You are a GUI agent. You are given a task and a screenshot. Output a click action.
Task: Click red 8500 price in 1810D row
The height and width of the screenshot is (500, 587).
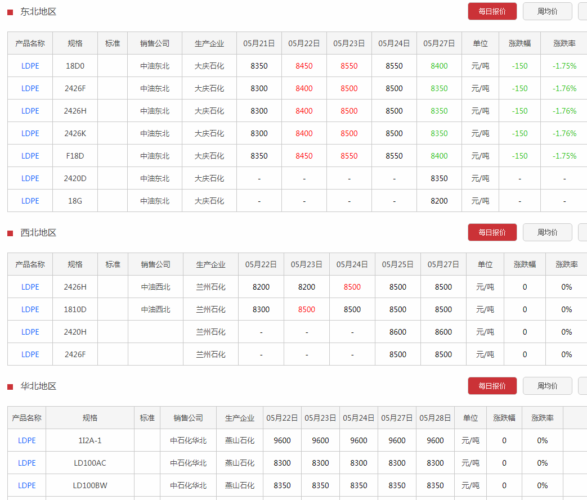point(307,309)
